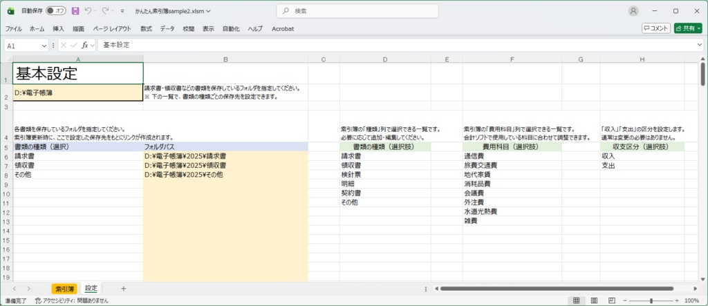Switch to Page Break Preview icon
Viewport: 708px width, 306px height.
coord(611,300)
